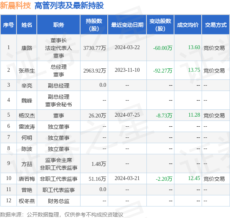Click 竞价交易 in 唐若梅's row

point(214,179)
